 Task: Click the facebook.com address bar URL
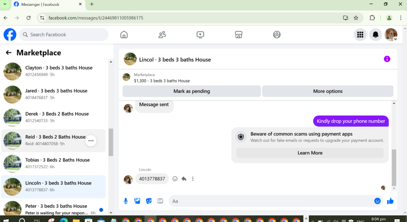[x=96, y=18]
